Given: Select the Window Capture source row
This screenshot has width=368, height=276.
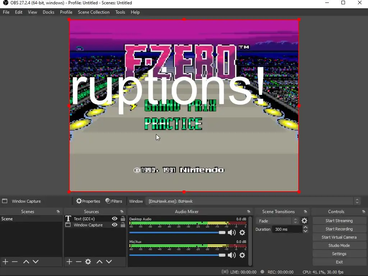Looking at the screenshot, I should pos(95,225).
